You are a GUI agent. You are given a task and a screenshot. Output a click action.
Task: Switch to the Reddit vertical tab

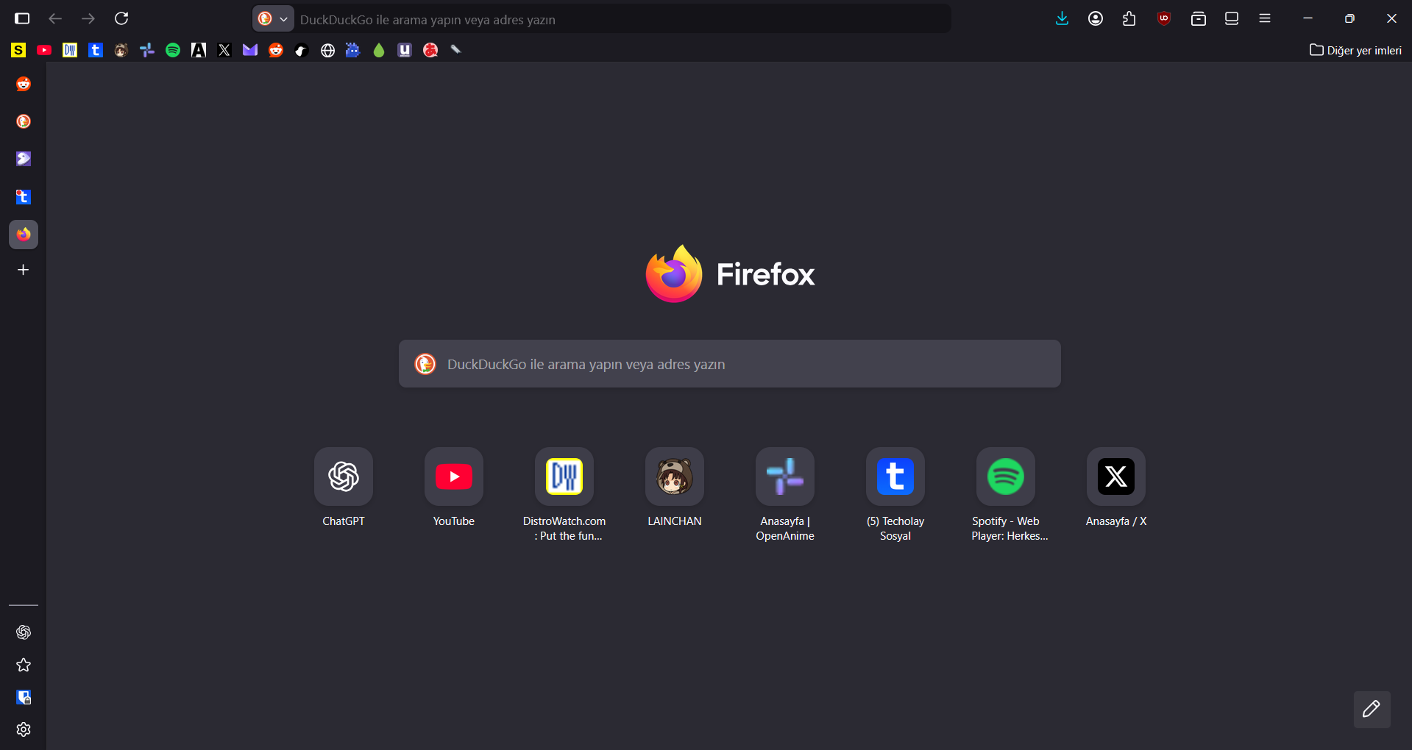coord(24,84)
